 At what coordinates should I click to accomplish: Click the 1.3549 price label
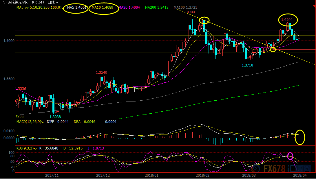pyautogui.click(x=102, y=73)
